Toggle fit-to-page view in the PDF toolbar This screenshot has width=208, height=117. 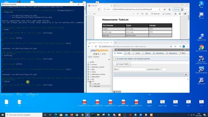[147, 14]
